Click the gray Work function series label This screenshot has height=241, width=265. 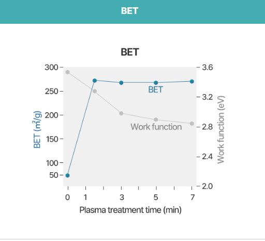[x=156, y=127]
